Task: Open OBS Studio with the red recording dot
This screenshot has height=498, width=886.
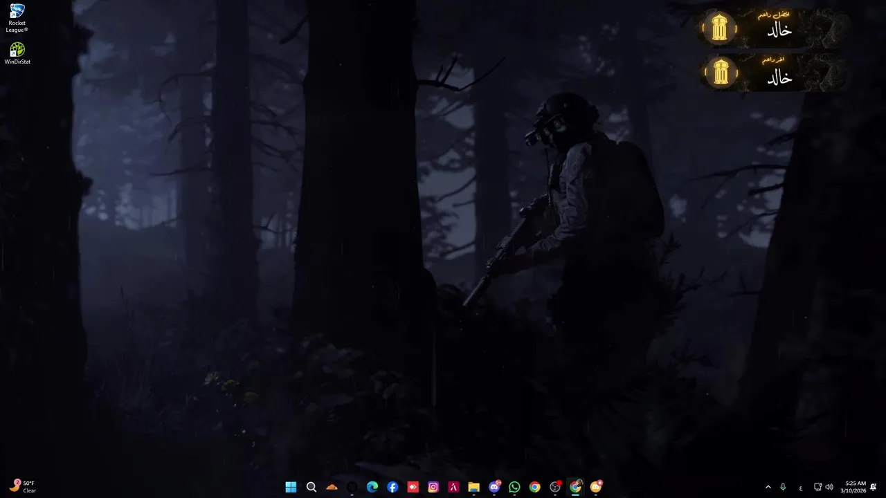Action: coord(555,487)
